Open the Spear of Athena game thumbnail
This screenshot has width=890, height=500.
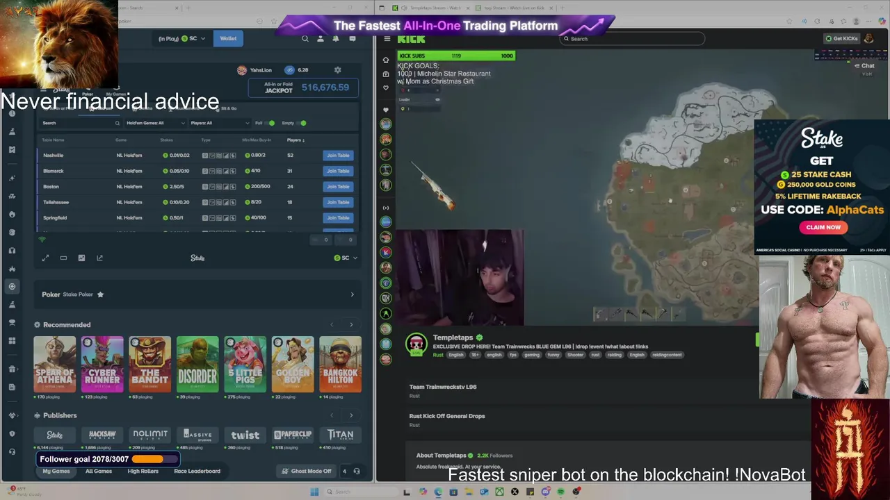click(x=55, y=365)
